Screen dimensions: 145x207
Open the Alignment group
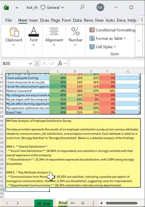54,36
